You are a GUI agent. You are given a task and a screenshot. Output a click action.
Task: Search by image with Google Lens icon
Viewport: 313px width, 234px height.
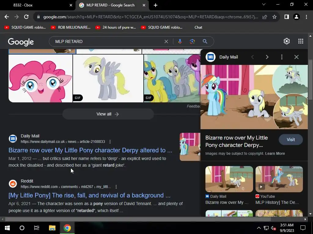pos(192,41)
